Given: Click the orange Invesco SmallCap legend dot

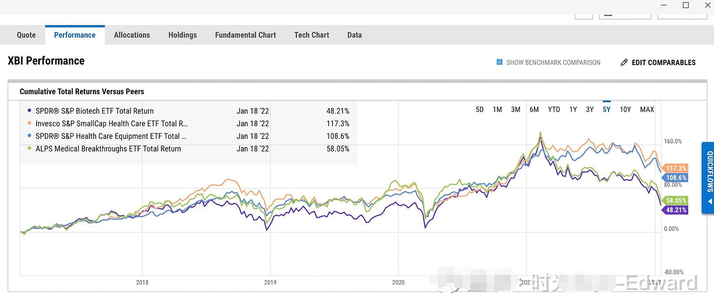Looking at the screenshot, I should click(29, 124).
